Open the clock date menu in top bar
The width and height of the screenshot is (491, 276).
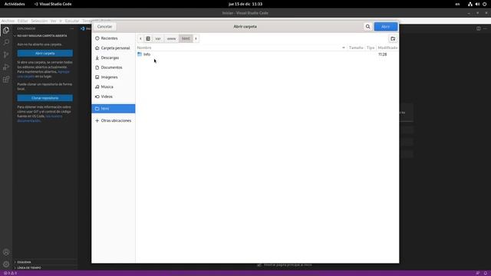pos(245,4)
